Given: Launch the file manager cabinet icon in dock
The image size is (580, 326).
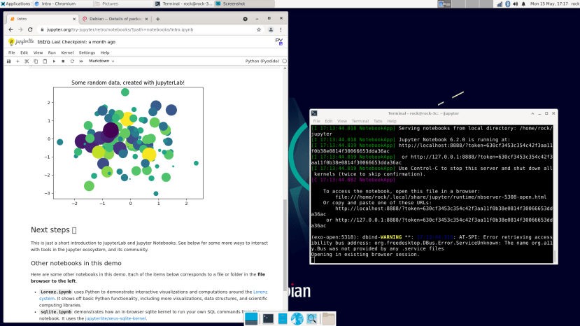Looking at the screenshot, I should pyautogui.click(x=282, y=318).
